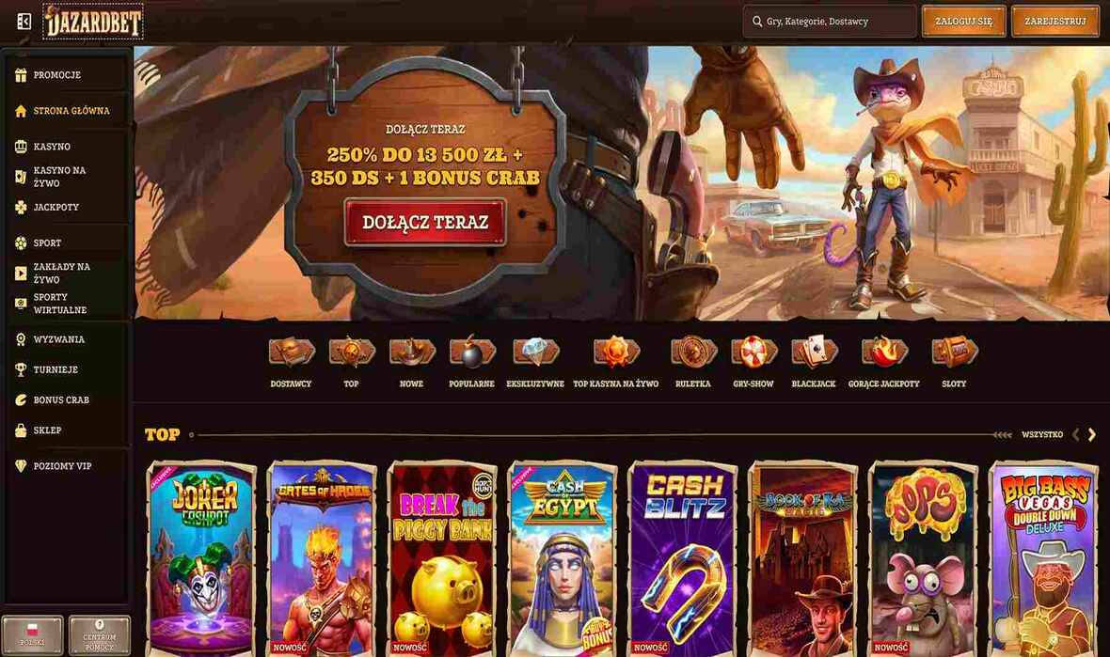Launch the Cash Blitz game thumbnail
This screenshot has width=1110, height=657.
pos(682,558)
